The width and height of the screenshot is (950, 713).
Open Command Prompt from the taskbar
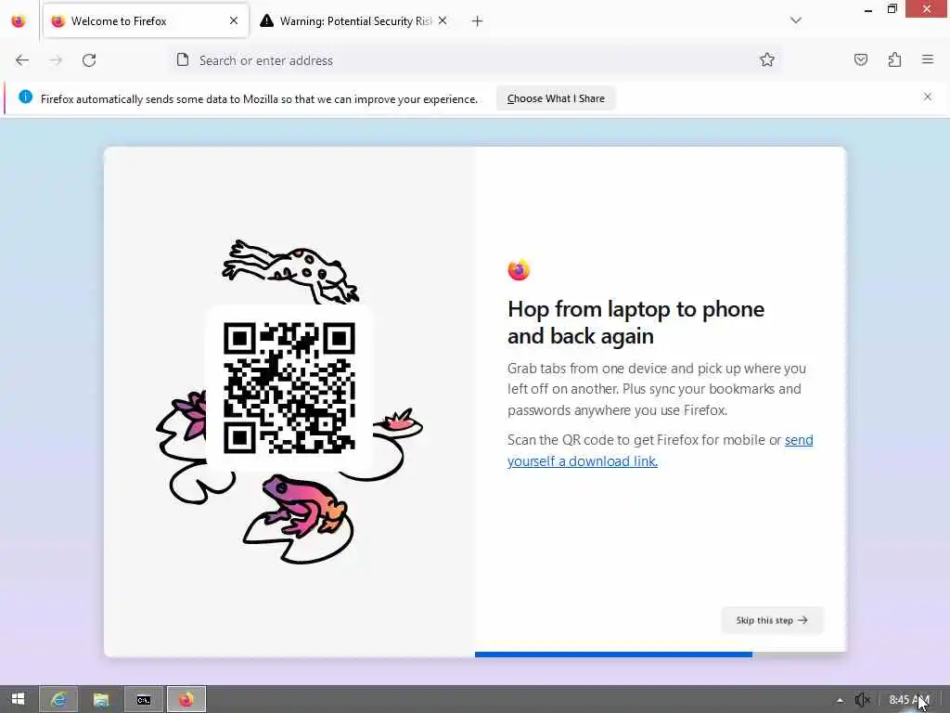(x=144, y=700)
